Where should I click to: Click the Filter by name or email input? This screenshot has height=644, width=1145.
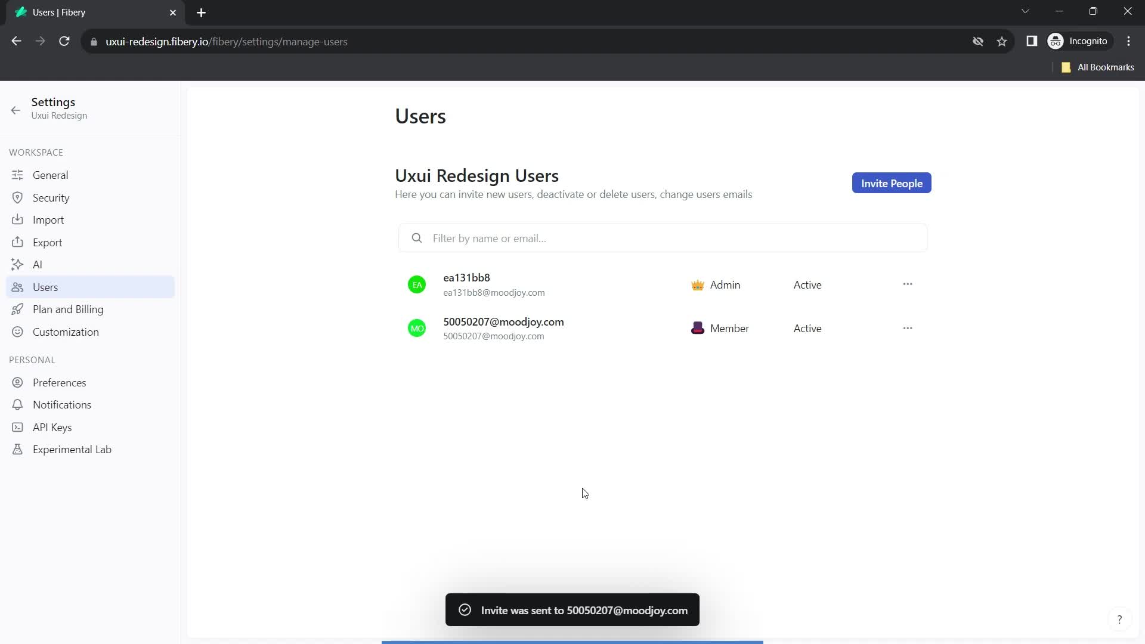tap(667, 239)
